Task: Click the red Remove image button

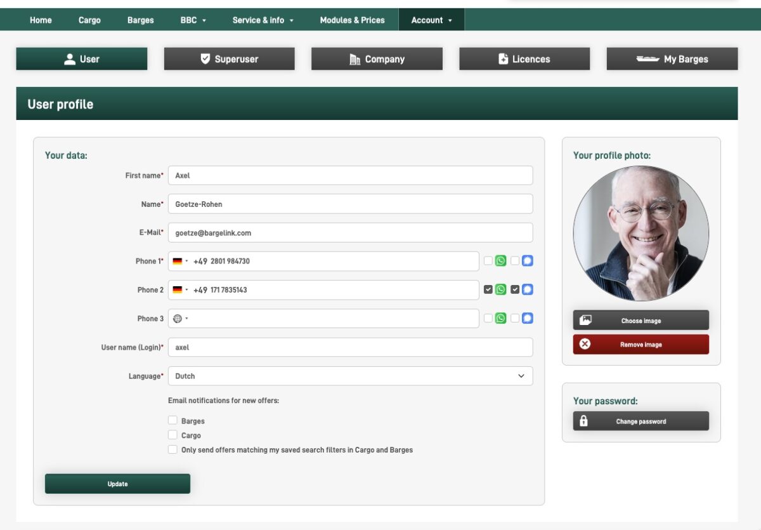Action: click(x=641, y=345)
